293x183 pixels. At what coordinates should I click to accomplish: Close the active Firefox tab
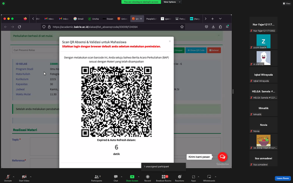click(x=141, y=19)
